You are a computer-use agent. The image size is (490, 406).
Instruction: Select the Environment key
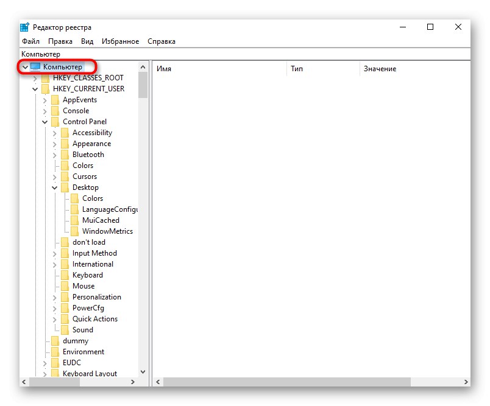(x=83, y=352)
